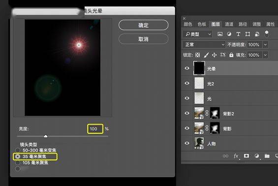Viewport: 278px width, 186px height.
Task: Select the shape layer filter icon
Action: pyautogui.click(x=247, y=34)
